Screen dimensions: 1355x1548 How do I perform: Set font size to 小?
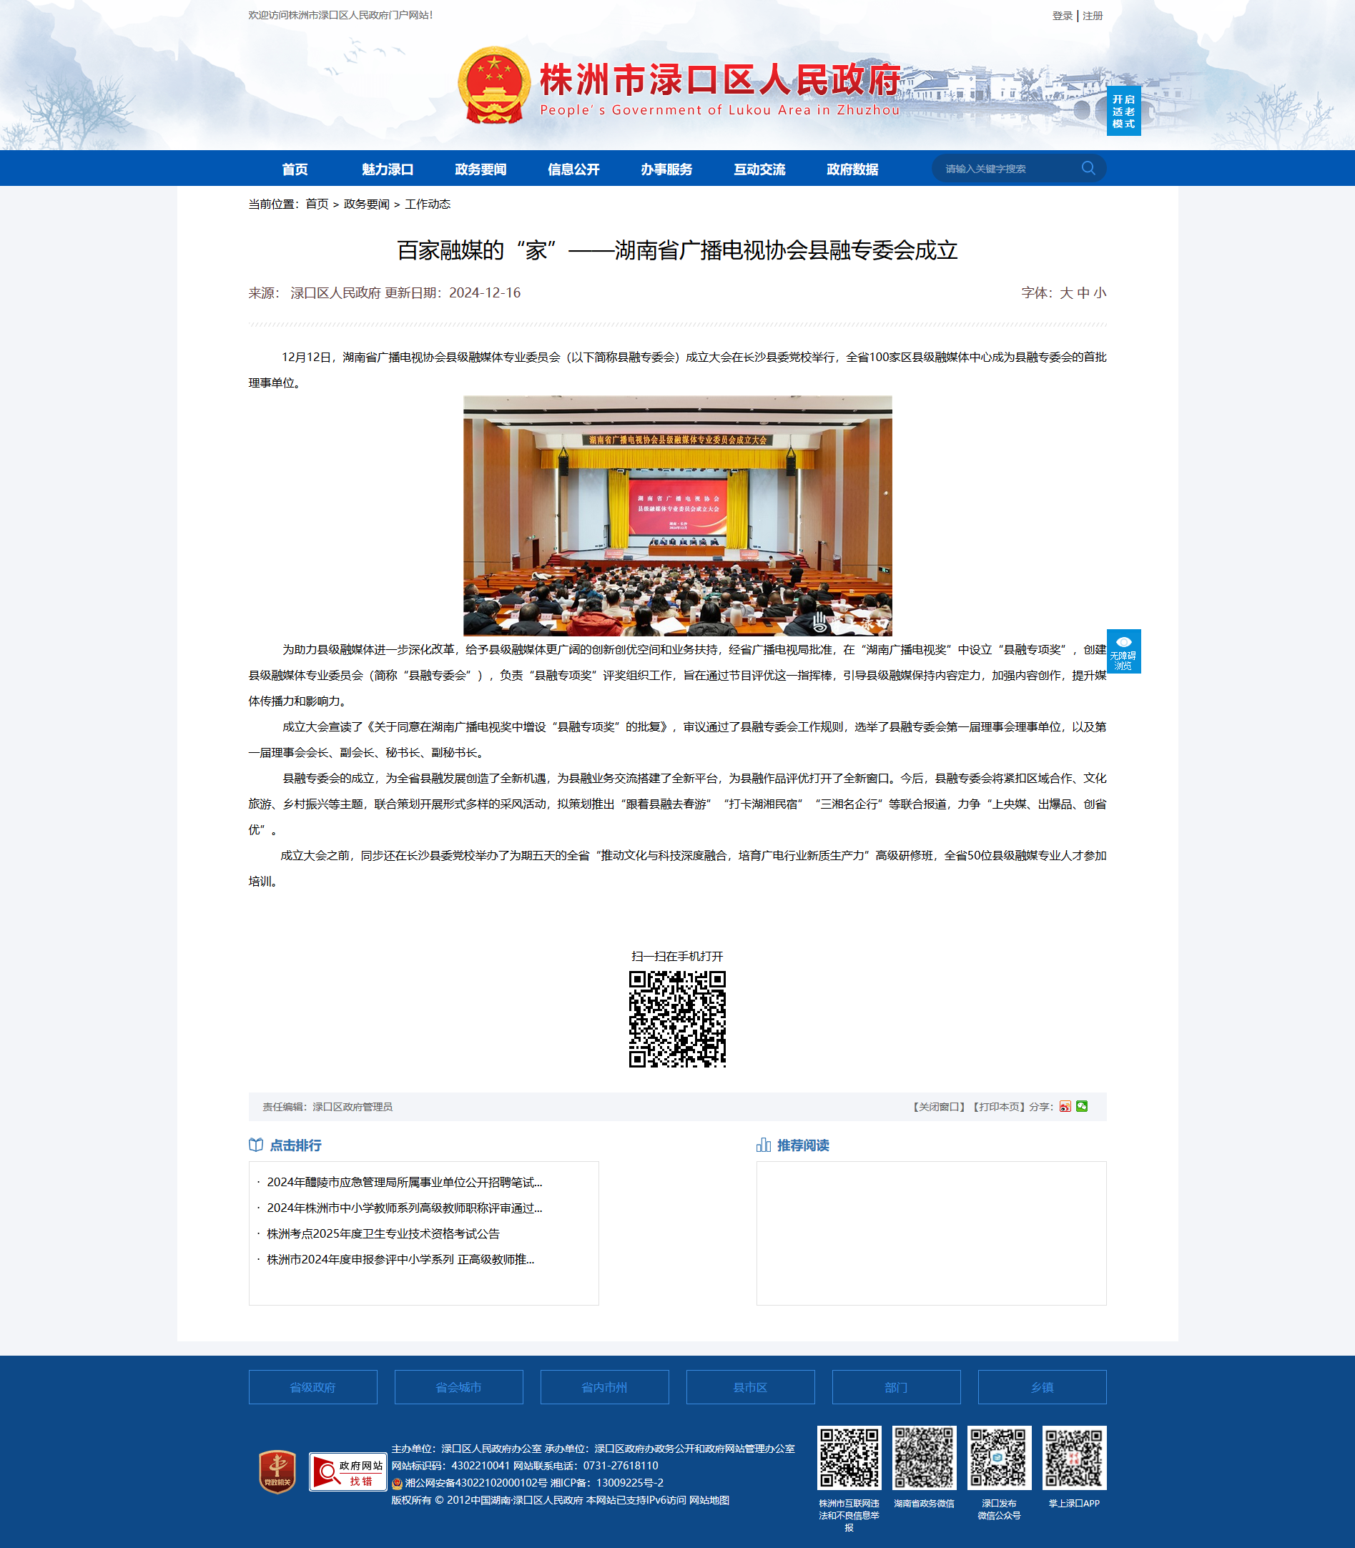pyautogui.click(x=1100, y=292)
